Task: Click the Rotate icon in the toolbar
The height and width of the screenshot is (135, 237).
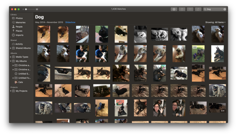Action: [198, 9]
